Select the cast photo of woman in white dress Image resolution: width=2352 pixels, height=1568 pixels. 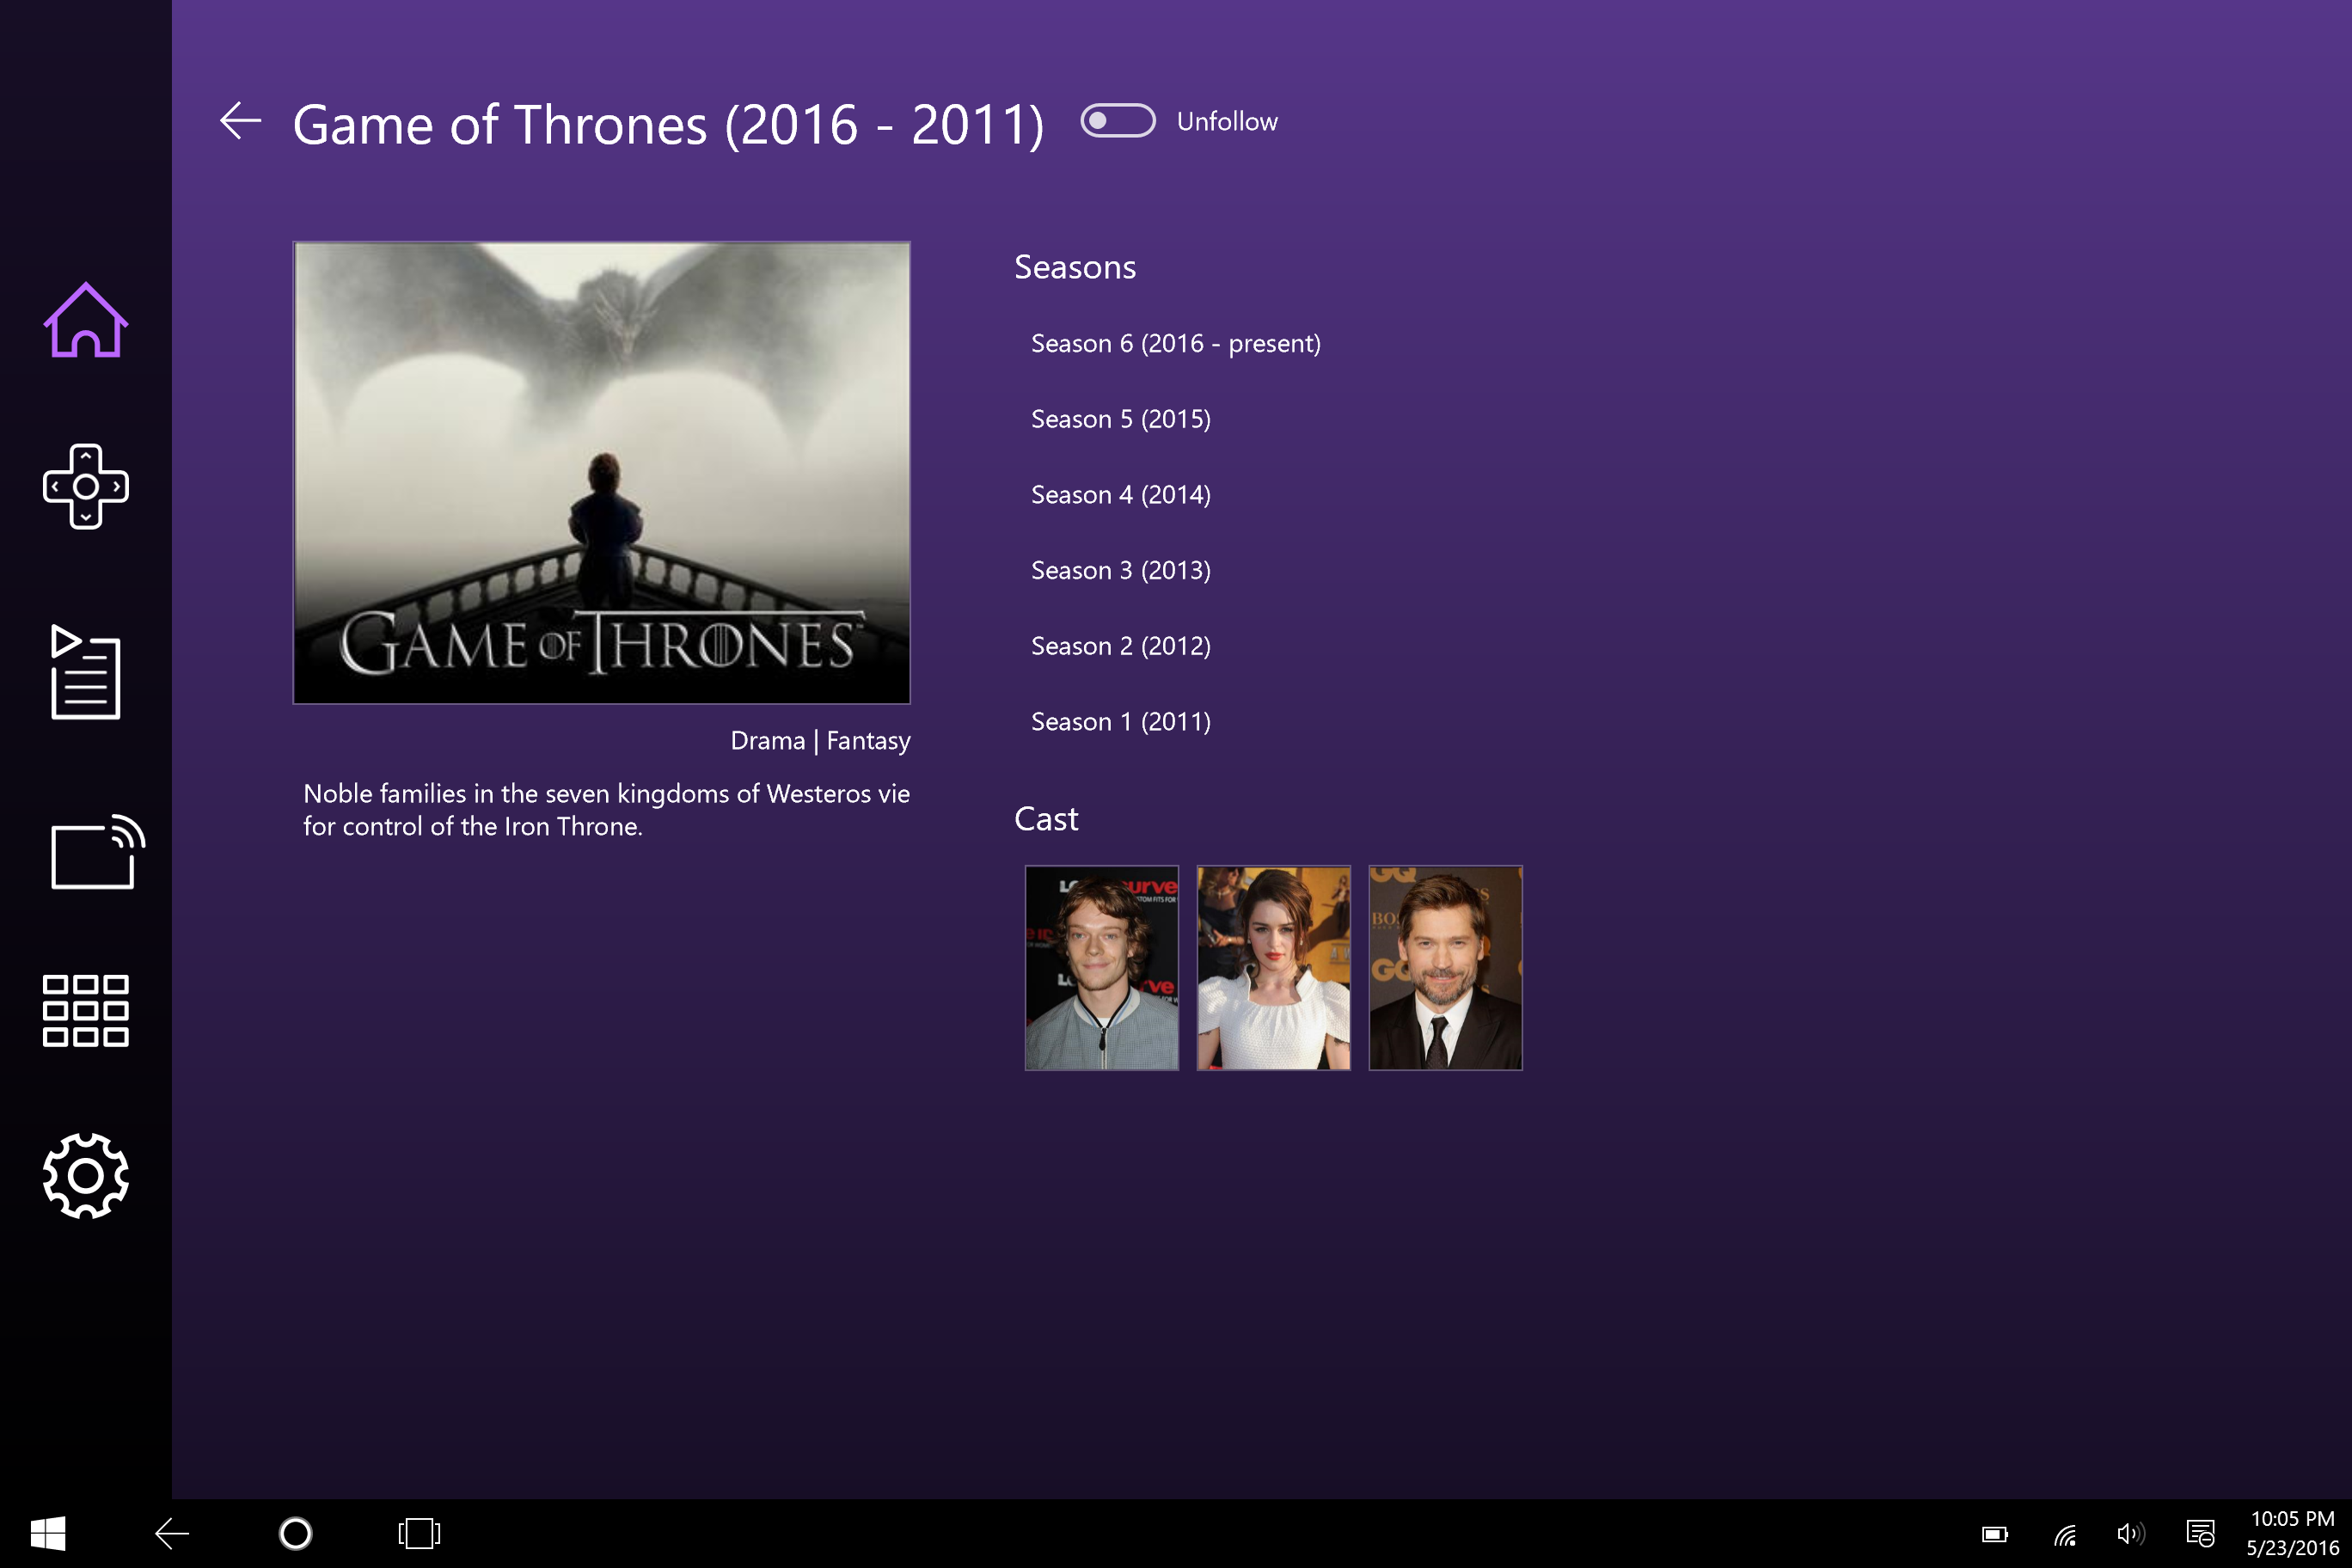pos(1274,968)
